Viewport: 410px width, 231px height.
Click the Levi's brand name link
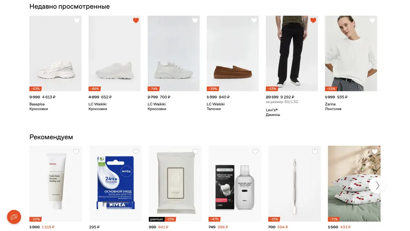tap(272, 110)
